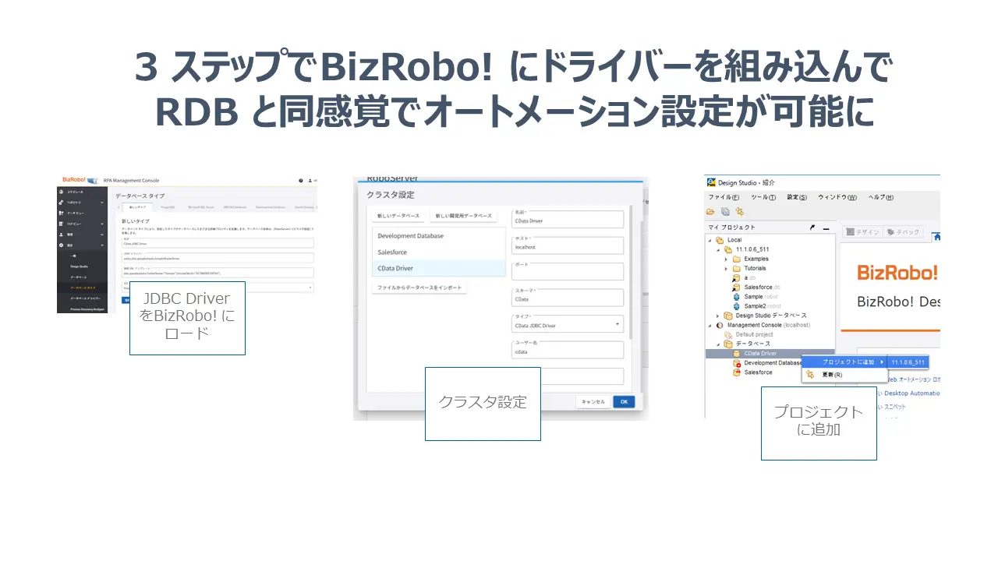Select the 設定 gear icon in the sidebar

tap(62, 244)
